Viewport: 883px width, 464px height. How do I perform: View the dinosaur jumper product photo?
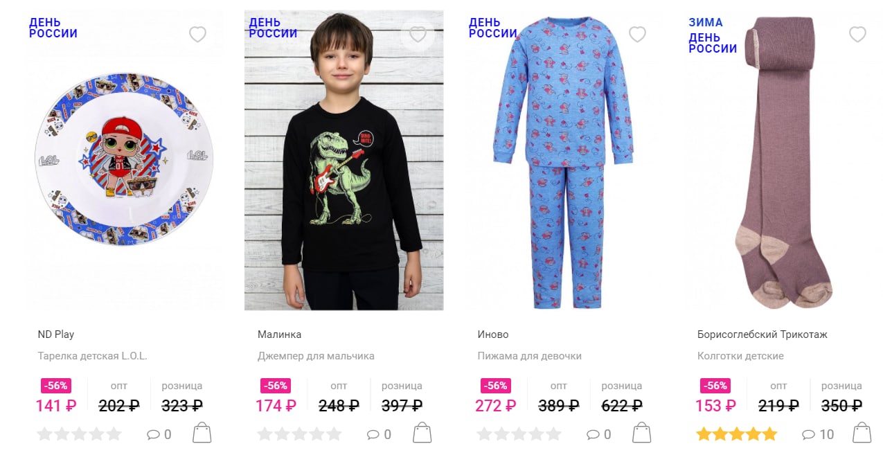coord(344,161)
